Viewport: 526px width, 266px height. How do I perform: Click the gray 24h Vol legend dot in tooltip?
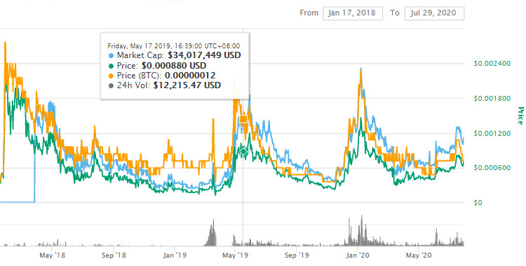111,86
